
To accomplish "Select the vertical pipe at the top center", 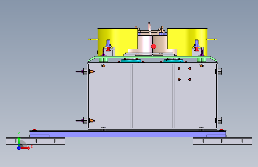I will point(149,29).
